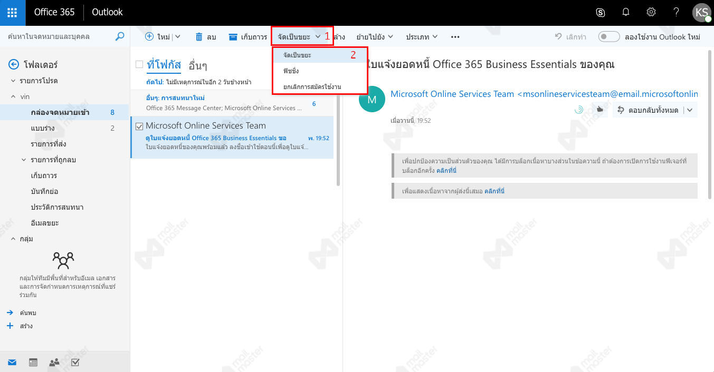
Task: Click the เลิกทำ undo button
Action: (x=570, y=37)
